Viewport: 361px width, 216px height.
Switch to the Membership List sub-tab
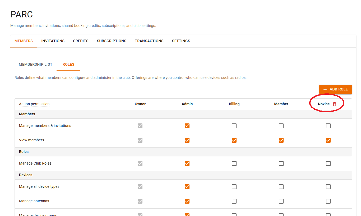pos(36,64)
